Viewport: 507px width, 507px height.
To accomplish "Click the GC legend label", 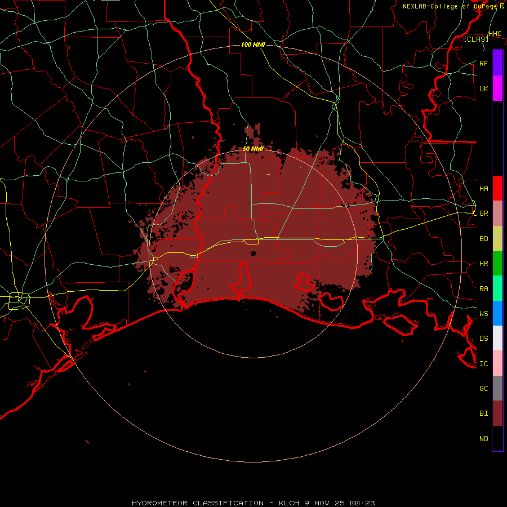I will pyautogui.click(x=483, y=388).
